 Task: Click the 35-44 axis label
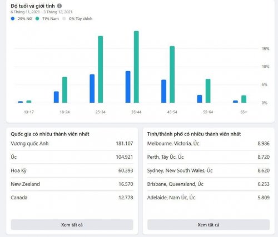click(136, 112)
